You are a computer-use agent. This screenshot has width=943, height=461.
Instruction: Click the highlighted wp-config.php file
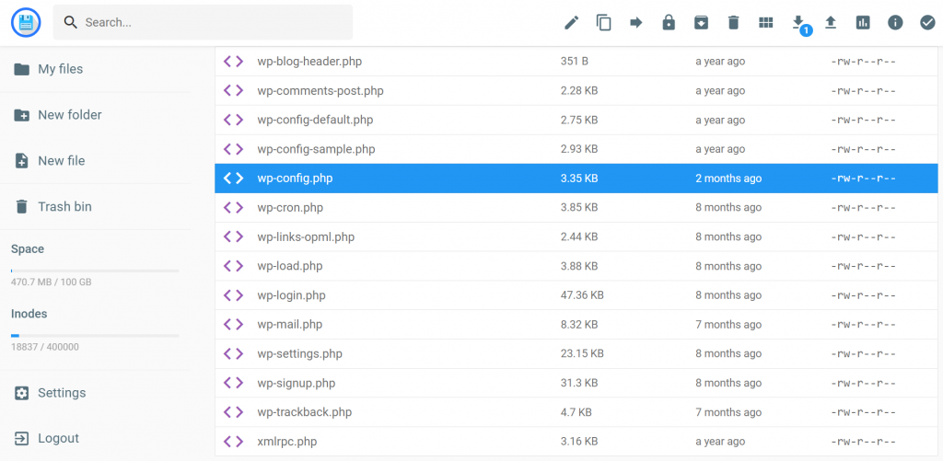[576, 179]
